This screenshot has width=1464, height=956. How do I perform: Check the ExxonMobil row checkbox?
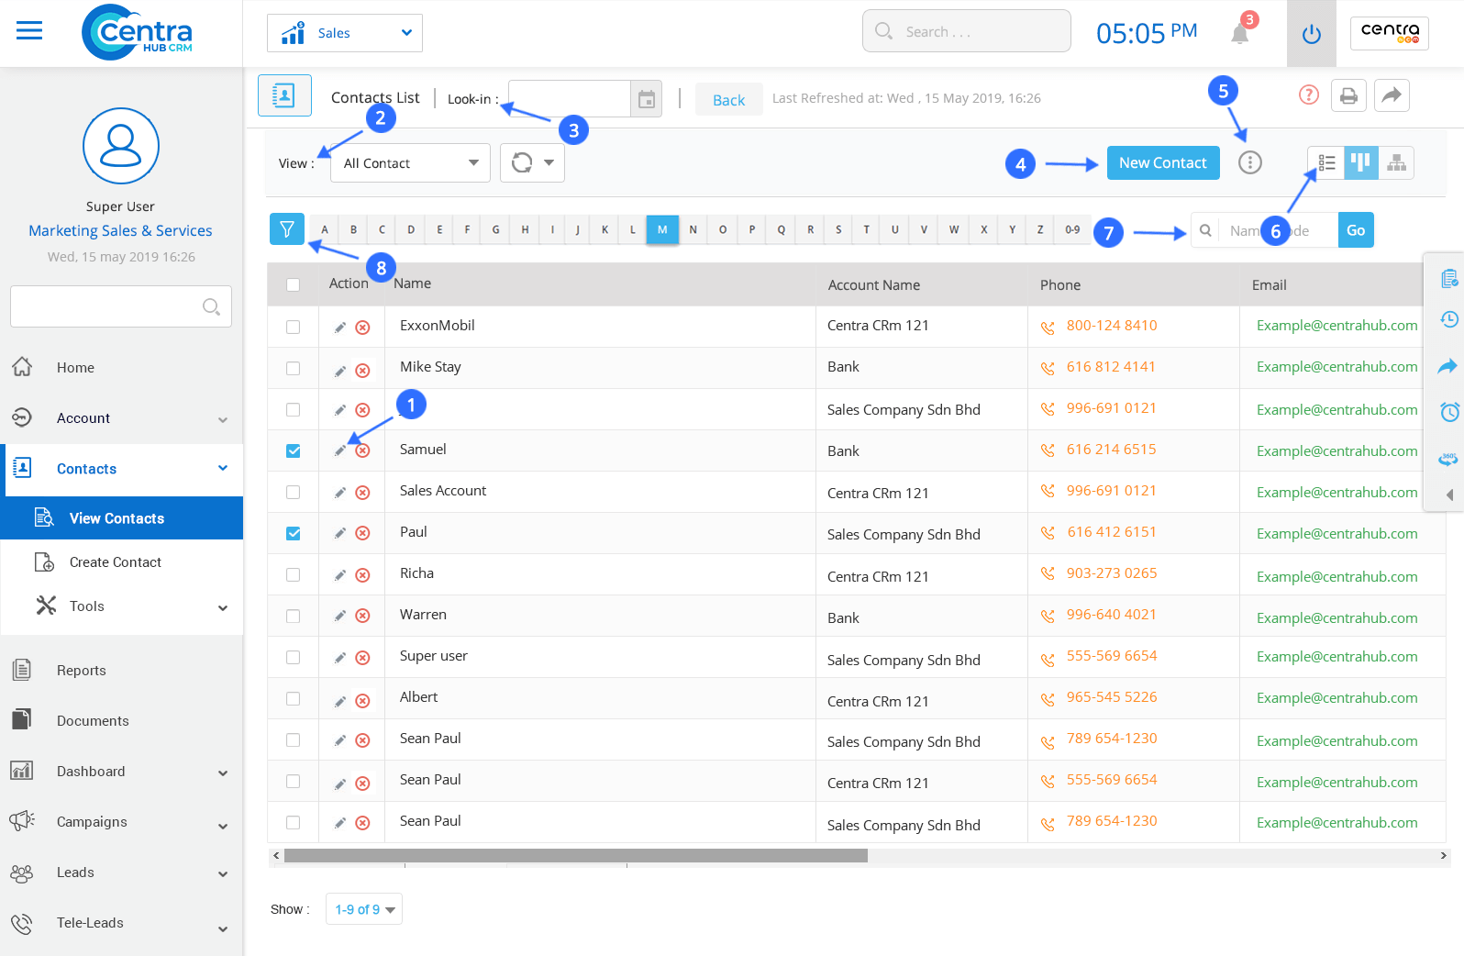(x=294, y=327)
